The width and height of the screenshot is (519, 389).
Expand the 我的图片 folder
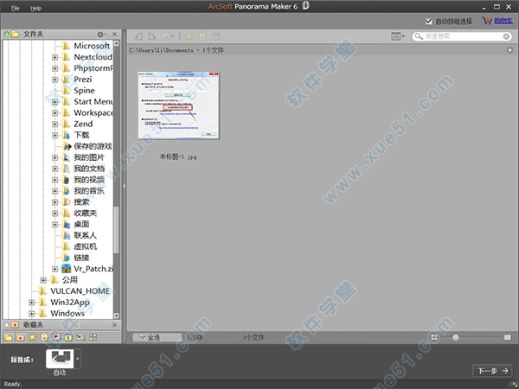point(55,158)
